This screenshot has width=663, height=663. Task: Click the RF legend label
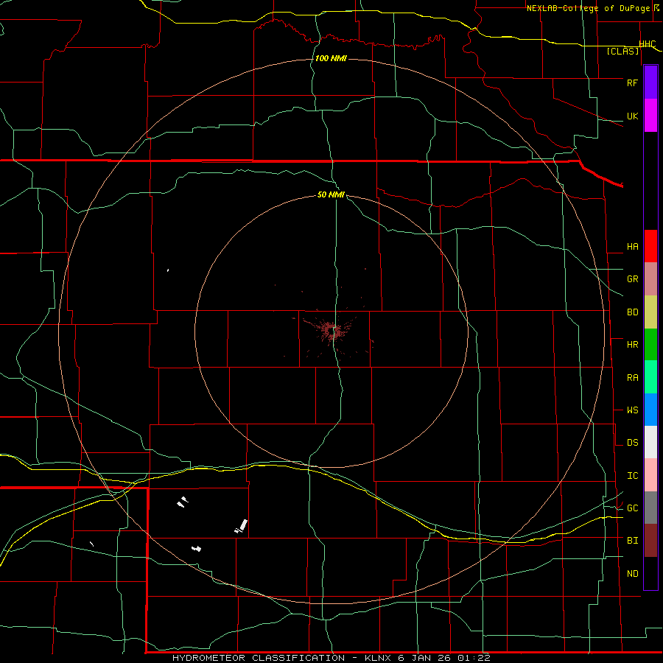632,83
